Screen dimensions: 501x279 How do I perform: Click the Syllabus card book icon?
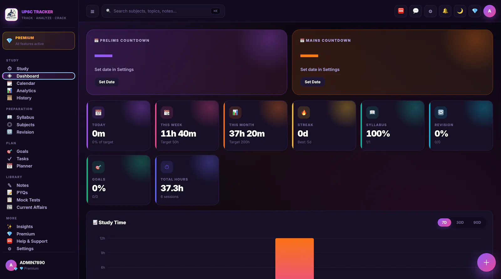(372, 113)
